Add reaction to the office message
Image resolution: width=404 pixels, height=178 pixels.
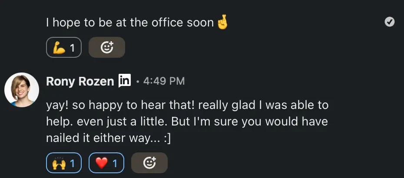pos(107,48)
